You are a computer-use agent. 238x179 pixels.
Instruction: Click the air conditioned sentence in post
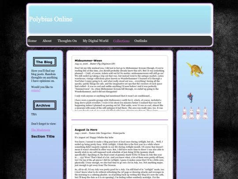[113, 96]
